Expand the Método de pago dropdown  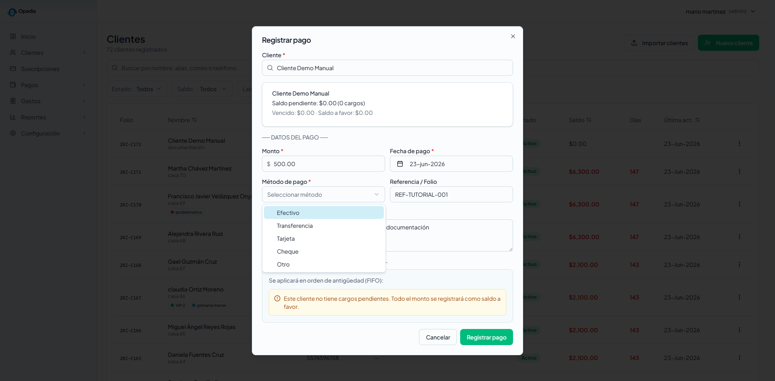323,194
